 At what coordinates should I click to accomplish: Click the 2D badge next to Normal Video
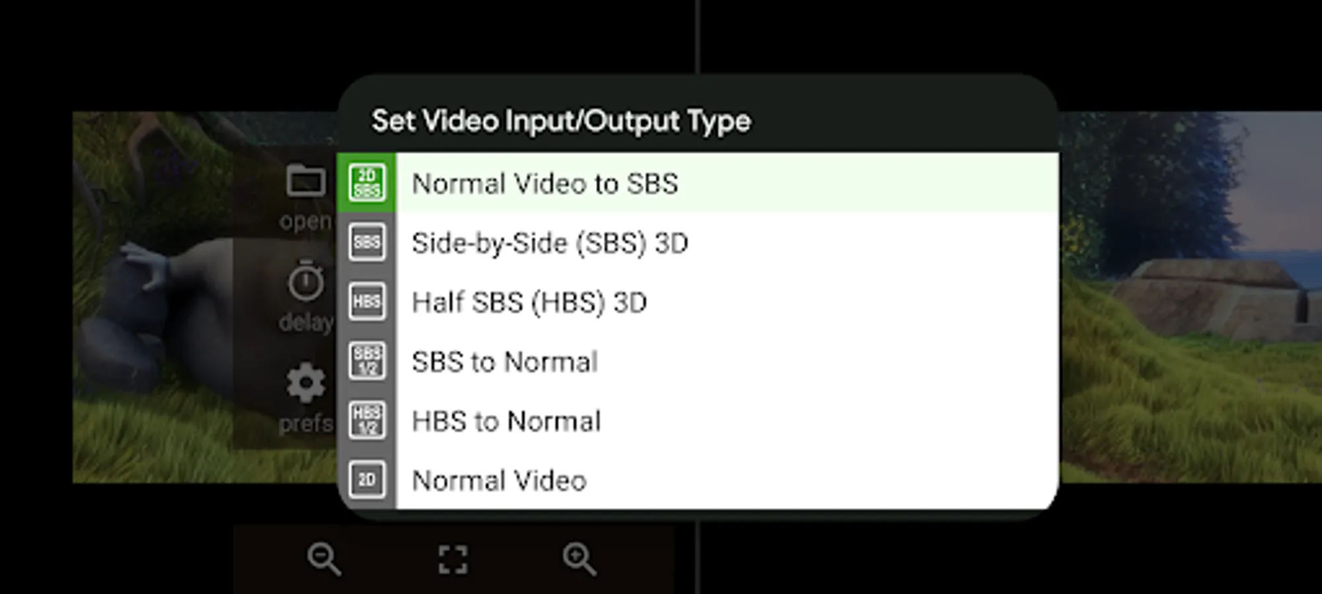(366, 480)
